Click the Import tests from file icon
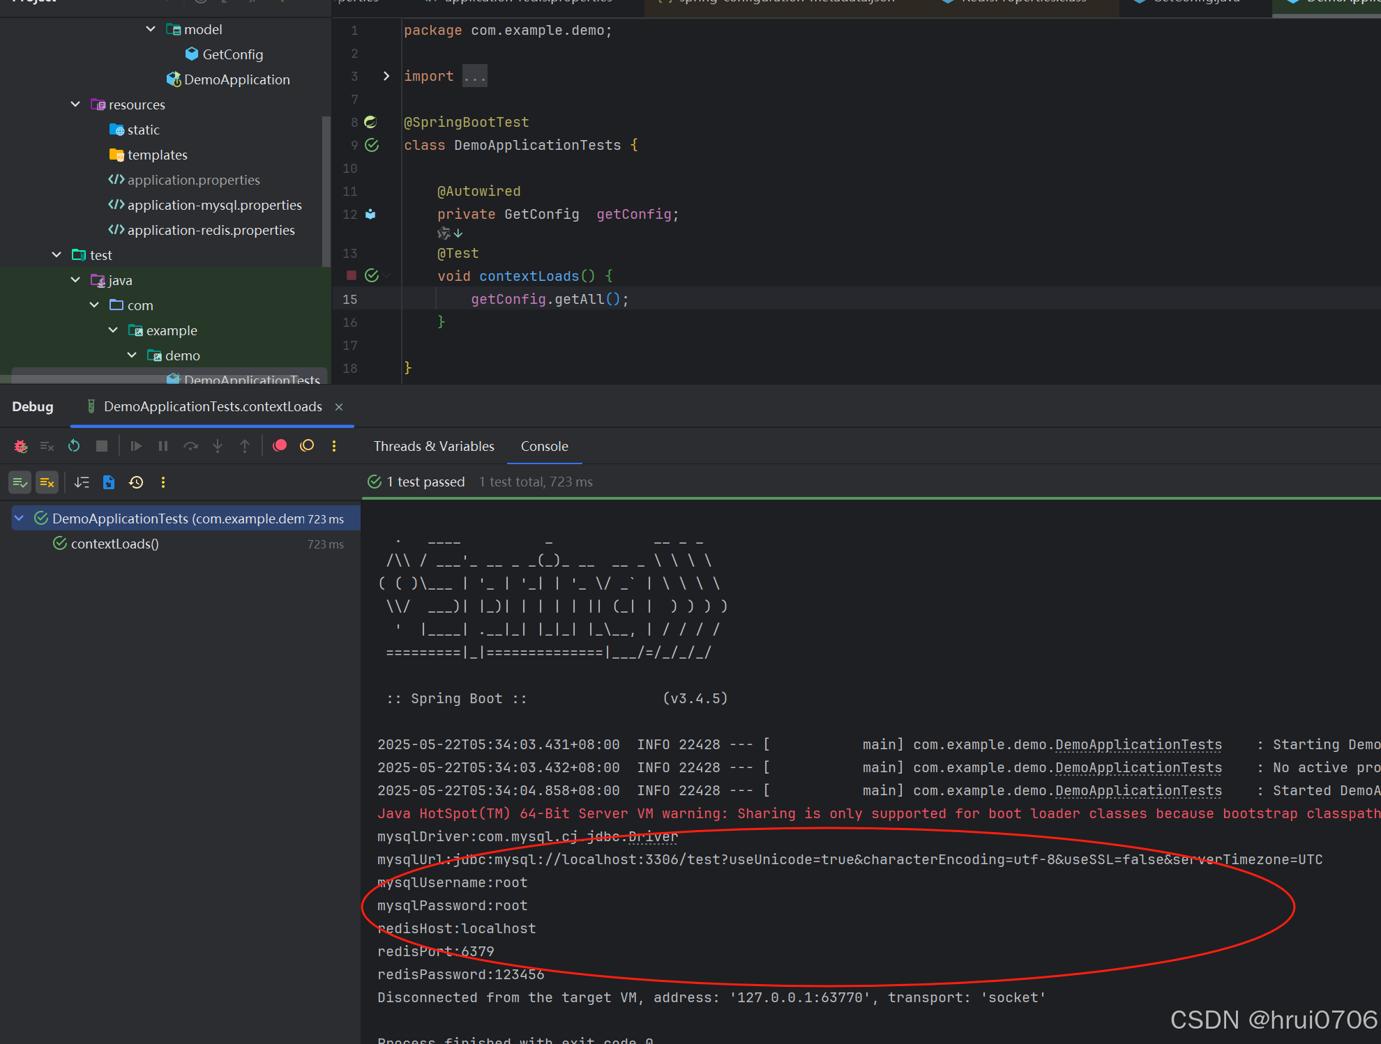Image resolution: width=1381 pixels, height=1044 pixels. click(x=109, y=482)
